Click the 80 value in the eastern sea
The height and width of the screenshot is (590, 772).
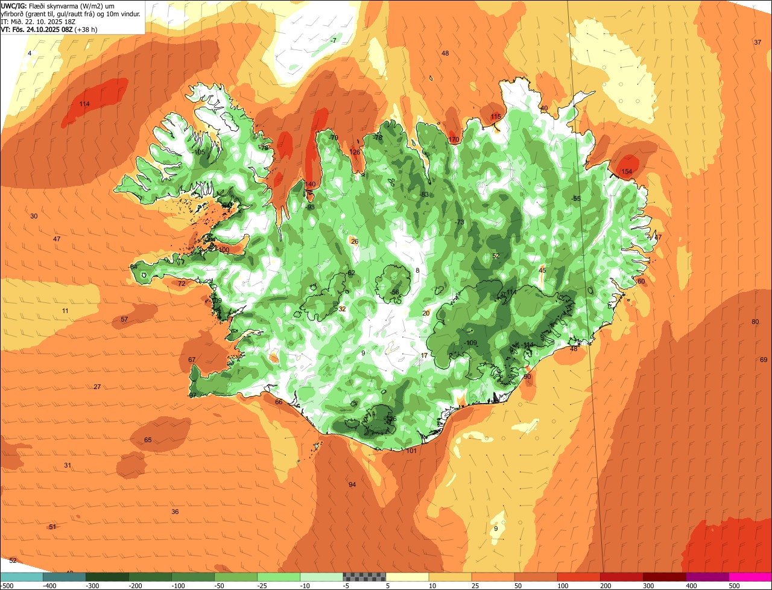point(755,322)
